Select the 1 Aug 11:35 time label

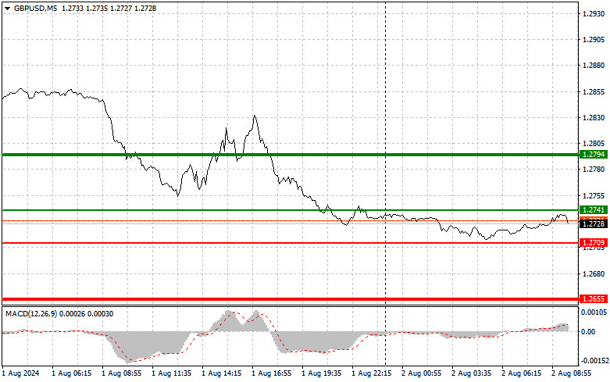[172, 373]
